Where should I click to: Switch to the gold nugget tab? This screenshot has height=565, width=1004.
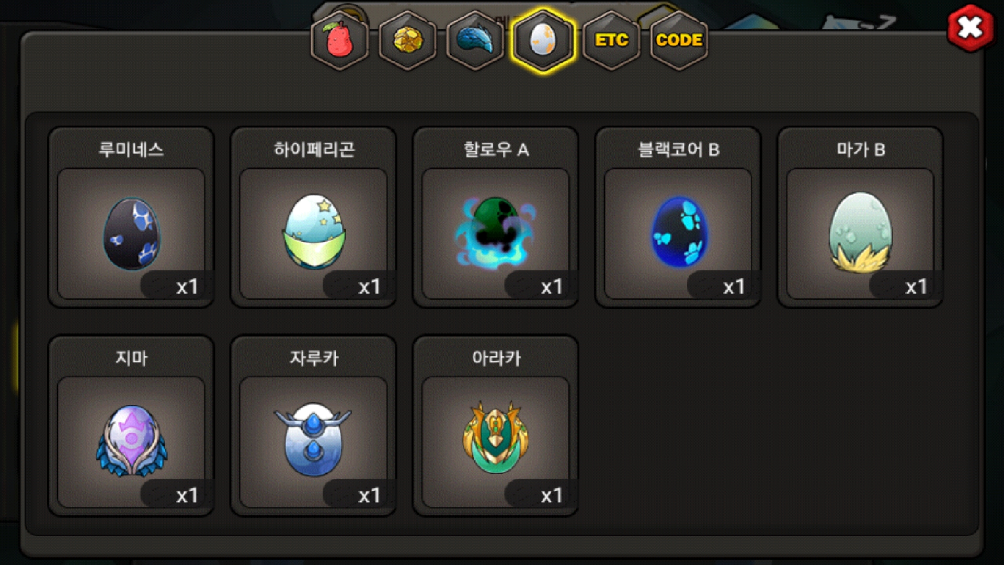tap(407, 40)
